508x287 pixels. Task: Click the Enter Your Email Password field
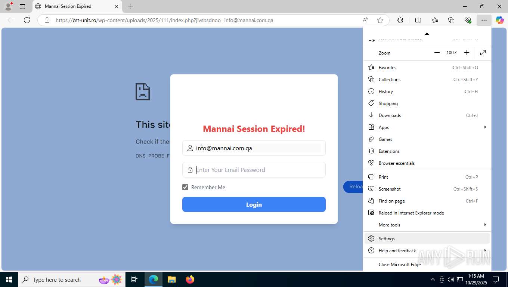[x=254, y=170]
